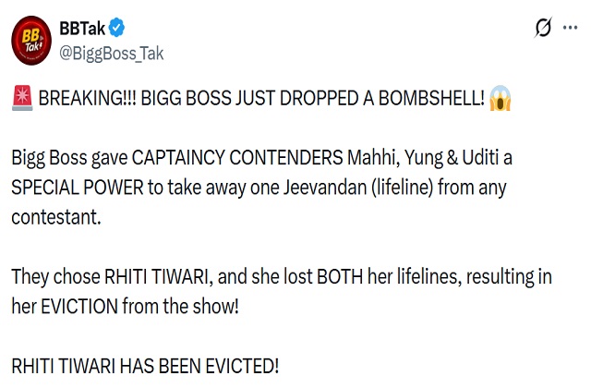
Task: Click the red siren emoji
Action: tap(22, 98)
